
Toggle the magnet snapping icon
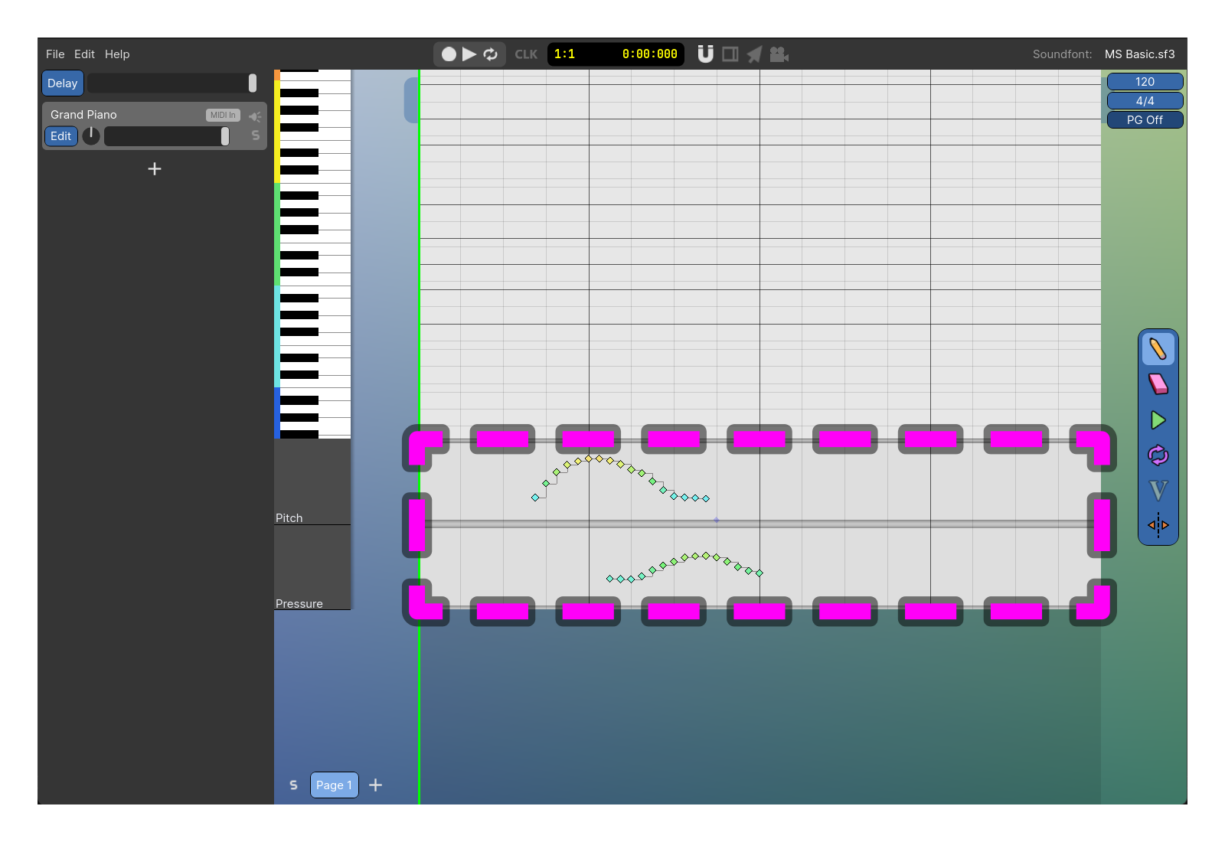tap(705, 54)
